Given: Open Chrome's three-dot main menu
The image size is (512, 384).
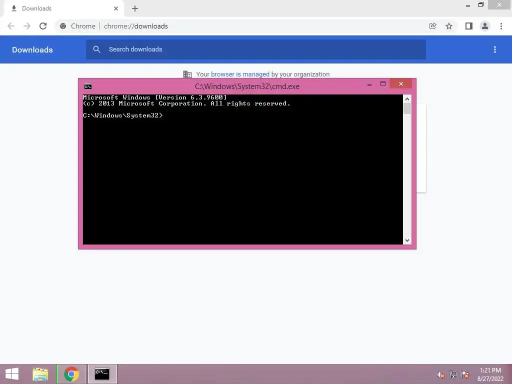Looking at the screenshot, I should point(501,26).
